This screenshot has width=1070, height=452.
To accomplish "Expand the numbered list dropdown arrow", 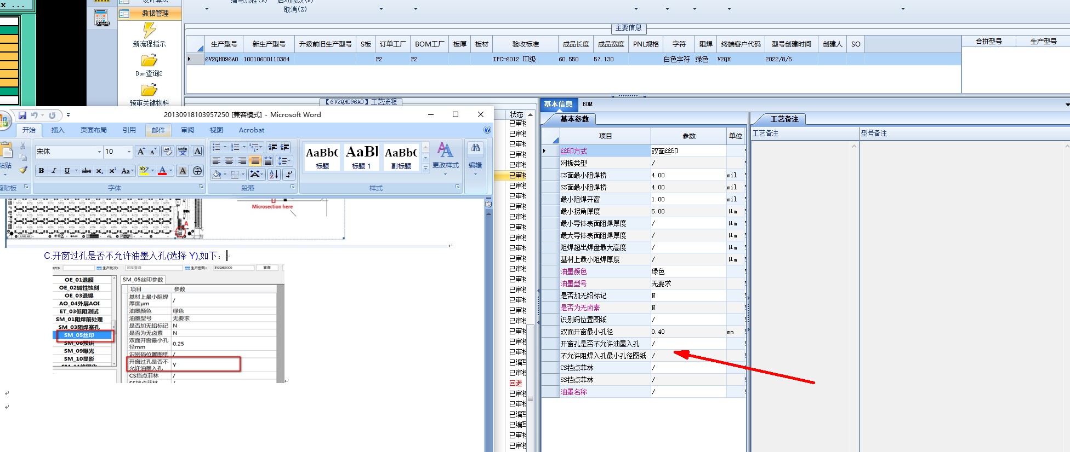I will (244, 147).
